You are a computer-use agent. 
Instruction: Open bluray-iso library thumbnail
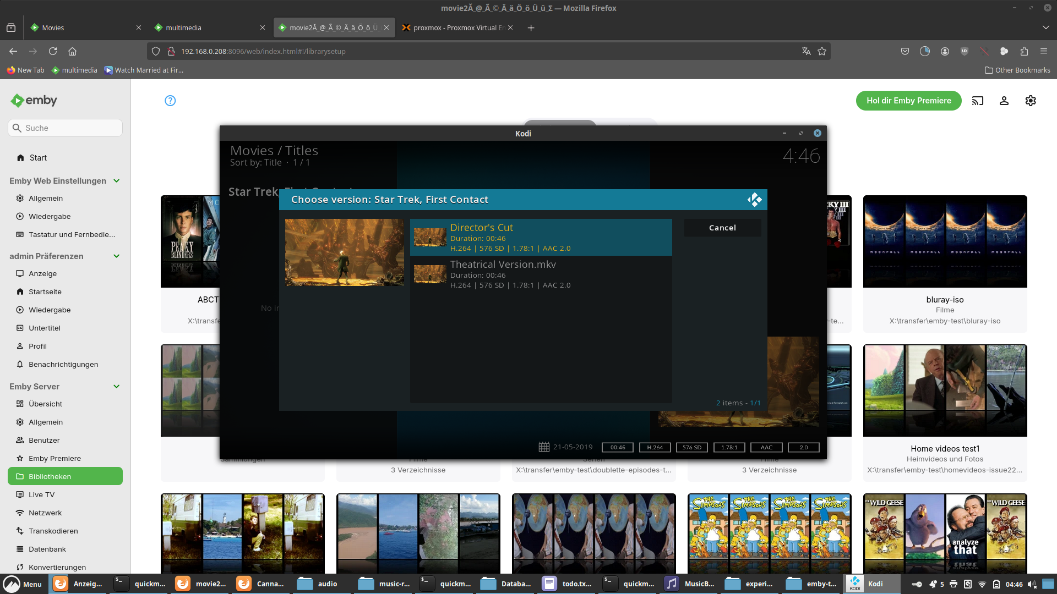click(945, 241)
